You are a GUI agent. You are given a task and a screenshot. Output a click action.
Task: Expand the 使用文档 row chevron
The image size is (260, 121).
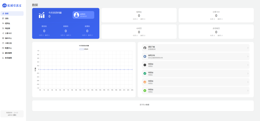tap(248, 56)
